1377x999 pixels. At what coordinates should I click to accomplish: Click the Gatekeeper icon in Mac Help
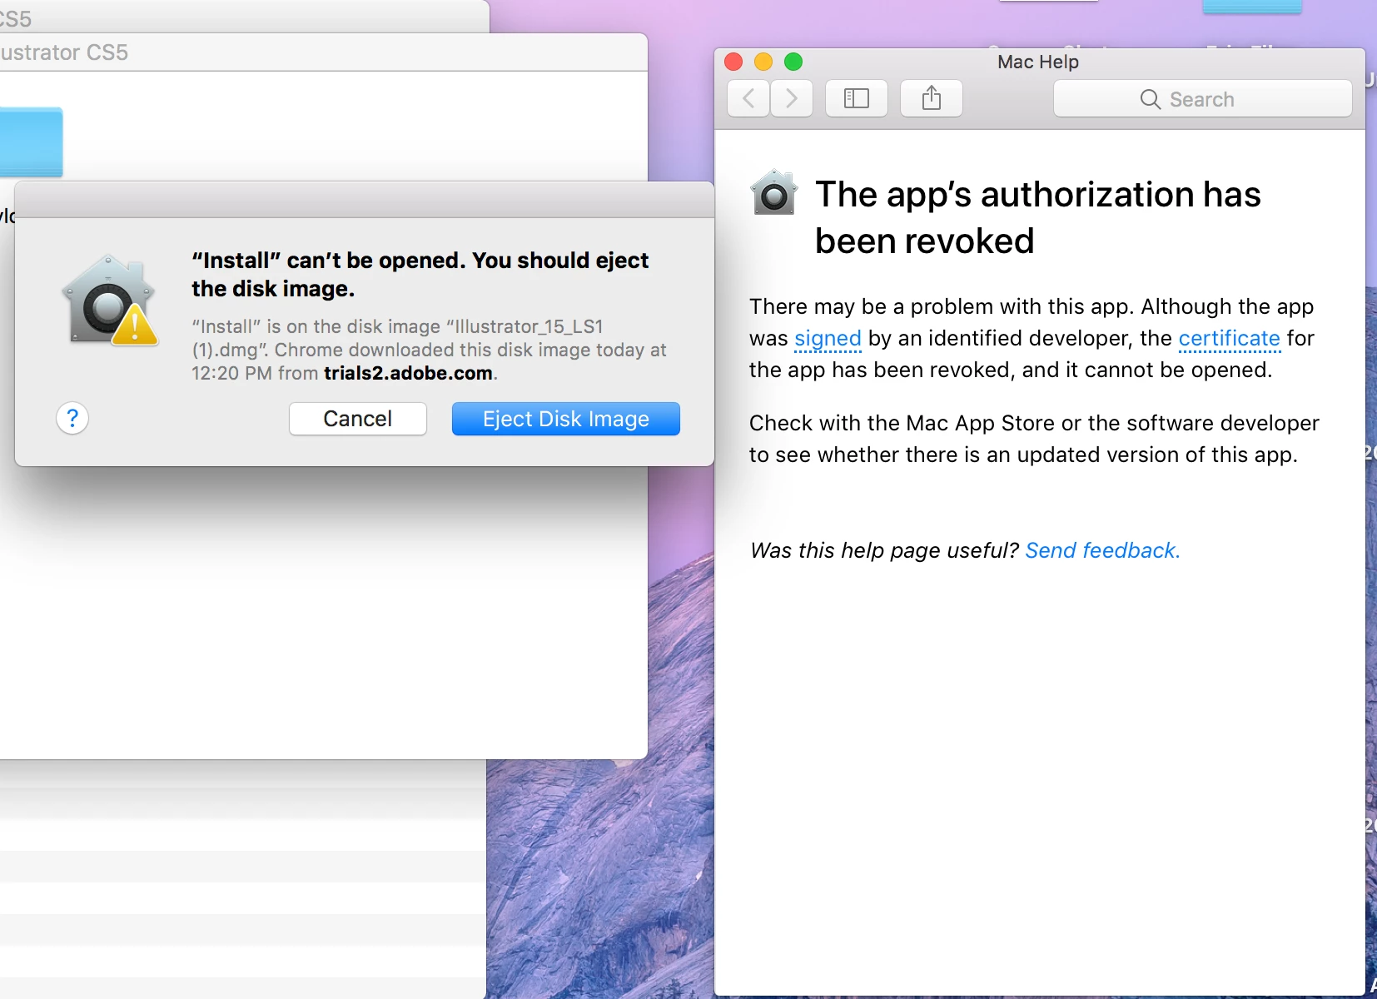(774, 192)
